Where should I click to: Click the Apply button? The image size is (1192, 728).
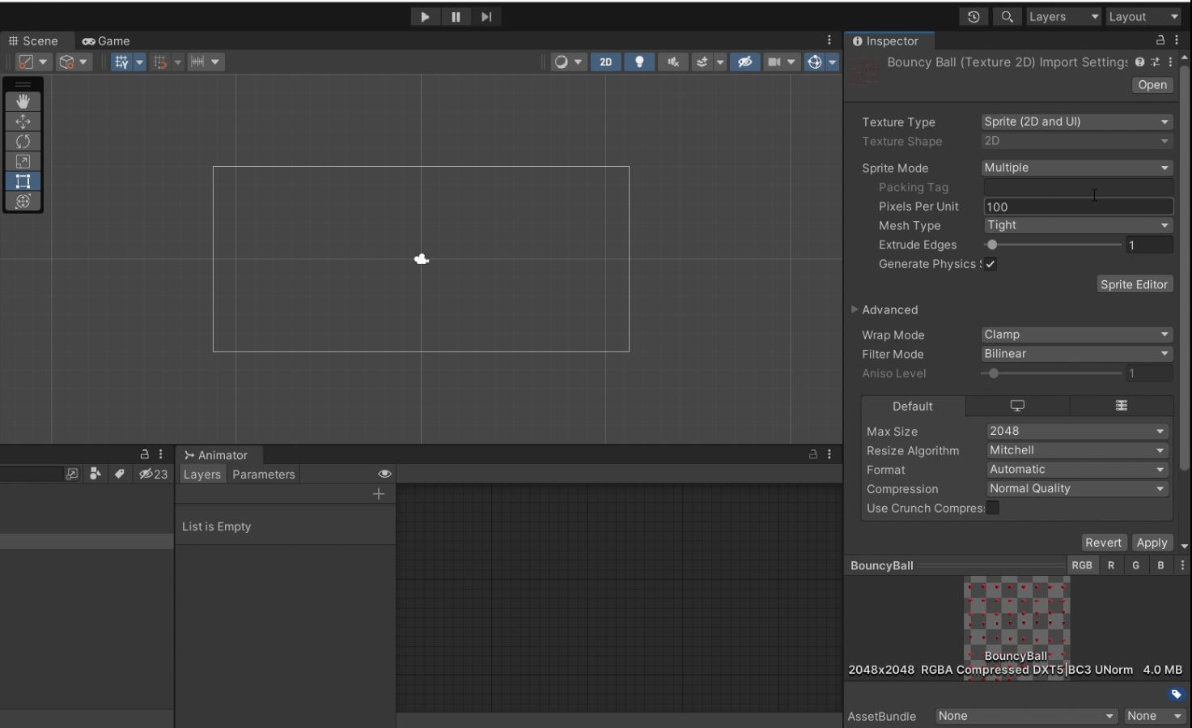pos(1151,543)
